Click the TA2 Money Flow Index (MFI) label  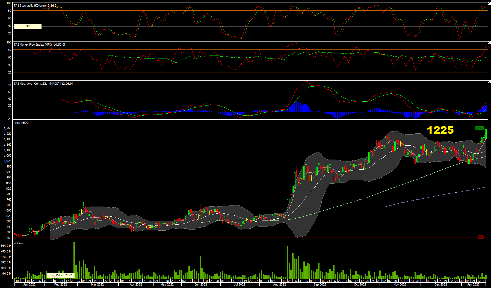pos(39,45)
